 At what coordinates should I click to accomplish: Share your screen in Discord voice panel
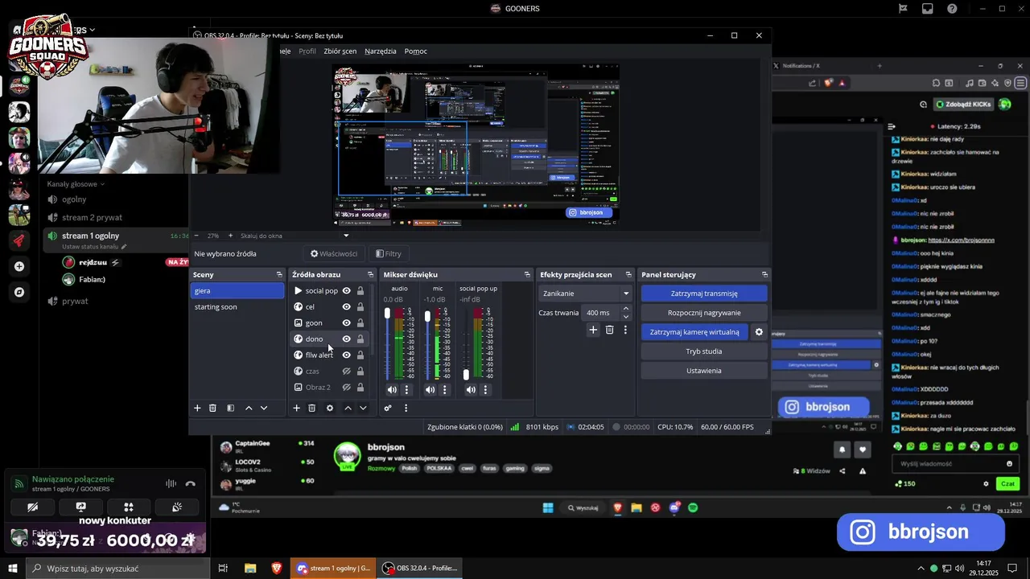[x=80, y=507]
